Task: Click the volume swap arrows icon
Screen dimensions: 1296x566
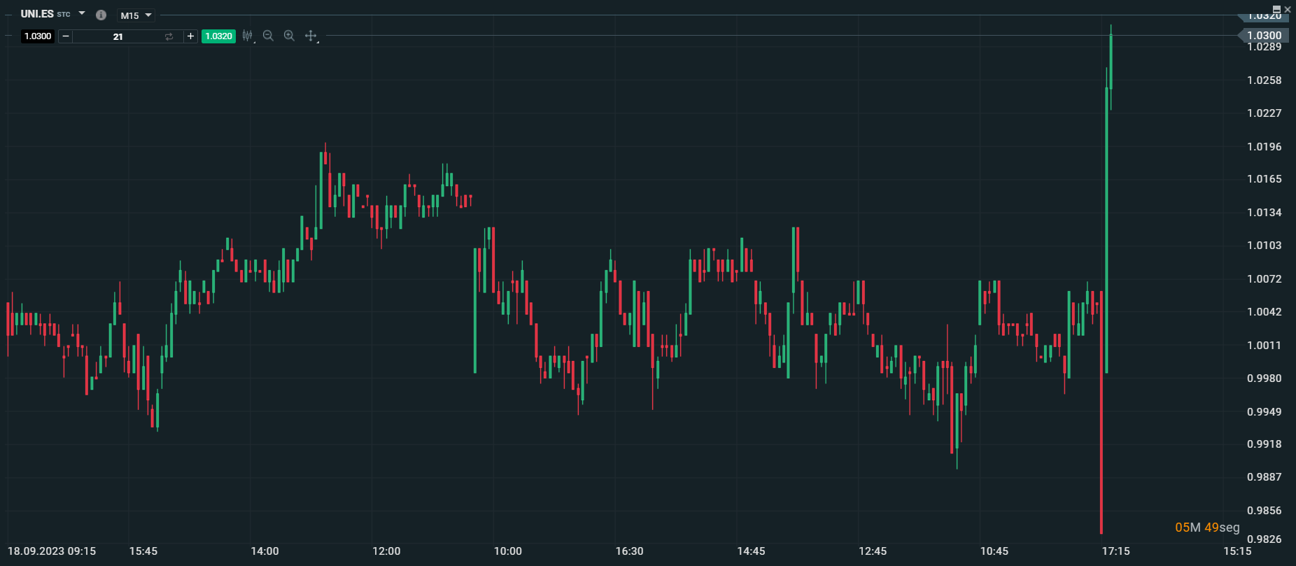Action: tap(169, 36)
